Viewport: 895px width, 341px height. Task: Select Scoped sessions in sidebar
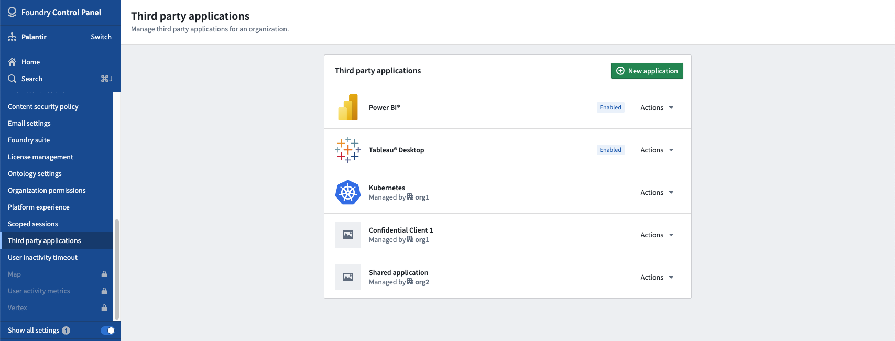[x=56, y=224]
